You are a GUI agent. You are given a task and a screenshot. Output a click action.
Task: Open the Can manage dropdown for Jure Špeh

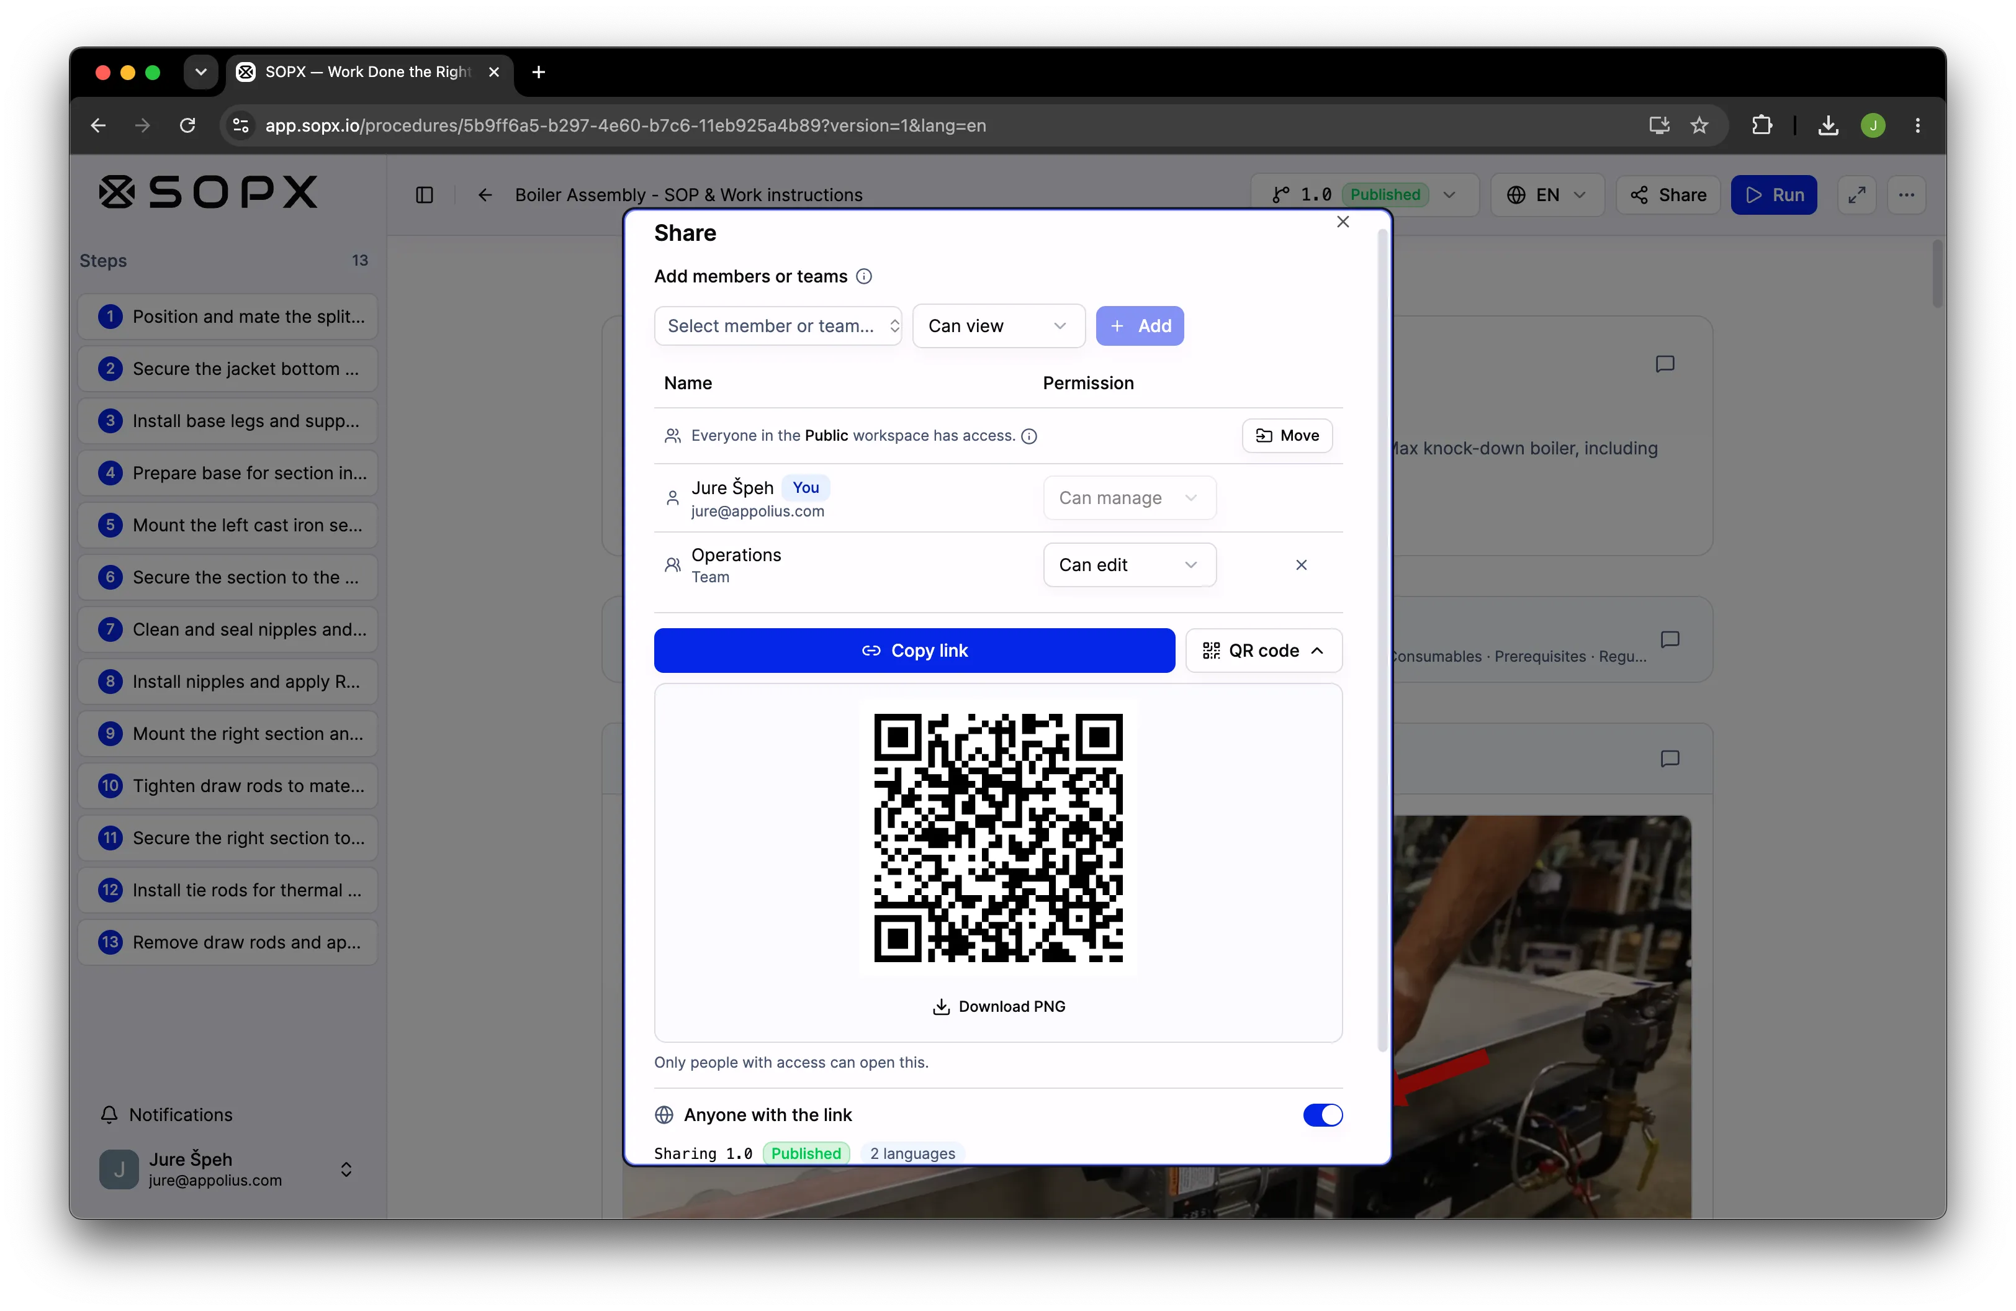click(x=1129, y=498)
